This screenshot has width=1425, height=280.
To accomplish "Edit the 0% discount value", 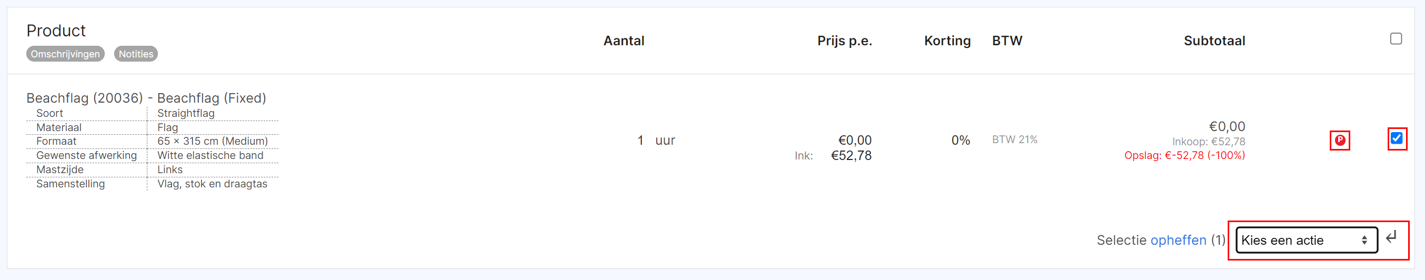I will pyautogui.click(x=960, y=141).
